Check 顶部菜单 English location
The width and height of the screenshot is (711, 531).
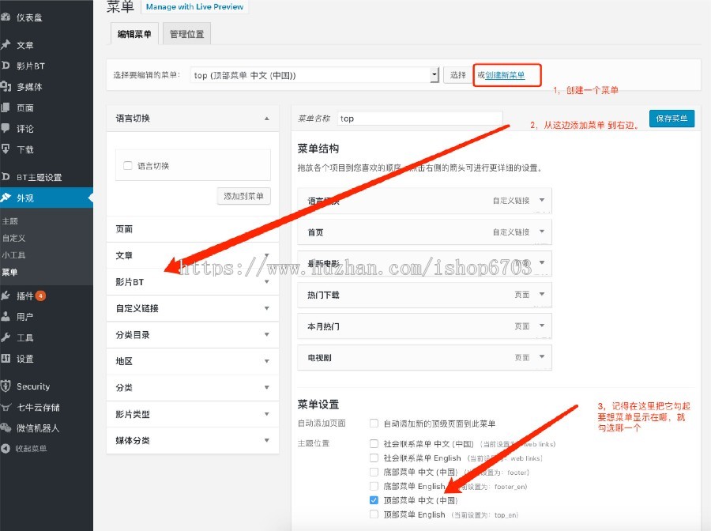(374, 514)
